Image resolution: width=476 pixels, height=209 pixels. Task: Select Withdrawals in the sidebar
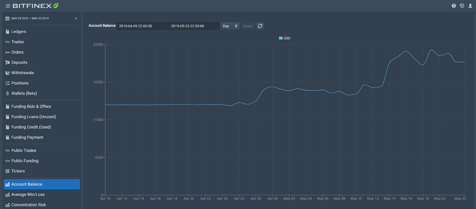(23, 73)
